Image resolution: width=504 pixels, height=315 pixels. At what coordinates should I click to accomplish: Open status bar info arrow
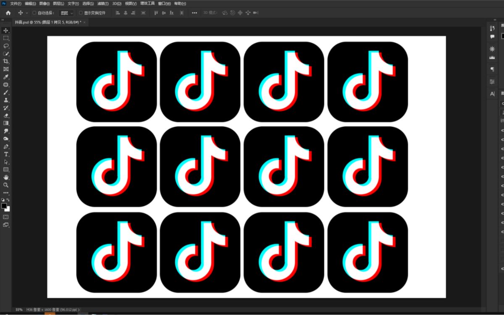[x=79, y=310]
